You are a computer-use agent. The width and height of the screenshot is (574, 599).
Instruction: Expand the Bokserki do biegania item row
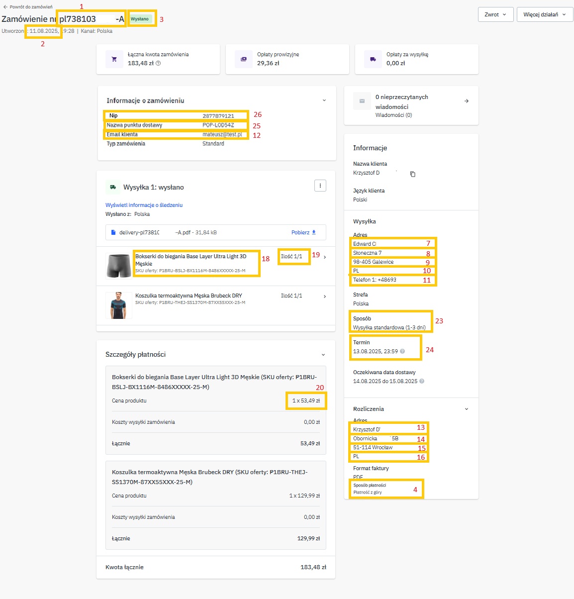pyautogui.click(x=325, y=257)
